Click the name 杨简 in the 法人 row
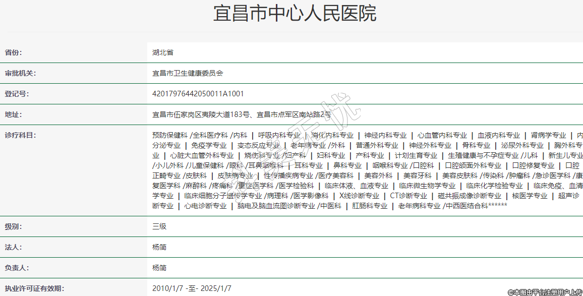Viewport: 583px width, 296px height. [159, 247]
